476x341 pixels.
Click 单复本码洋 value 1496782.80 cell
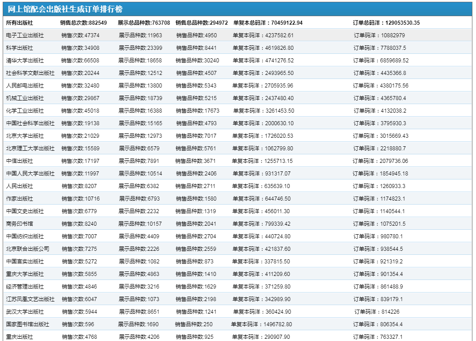(x=261, y=324)
